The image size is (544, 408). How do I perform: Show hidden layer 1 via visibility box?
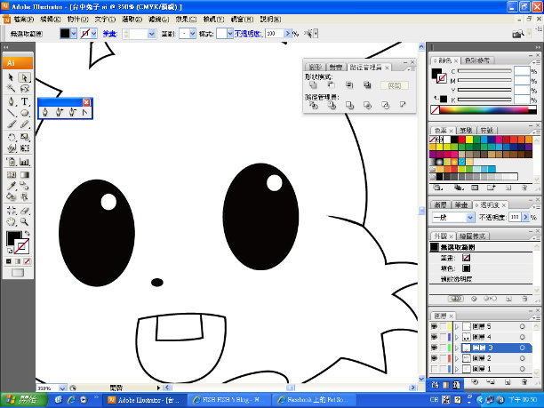tap(434, 369)
